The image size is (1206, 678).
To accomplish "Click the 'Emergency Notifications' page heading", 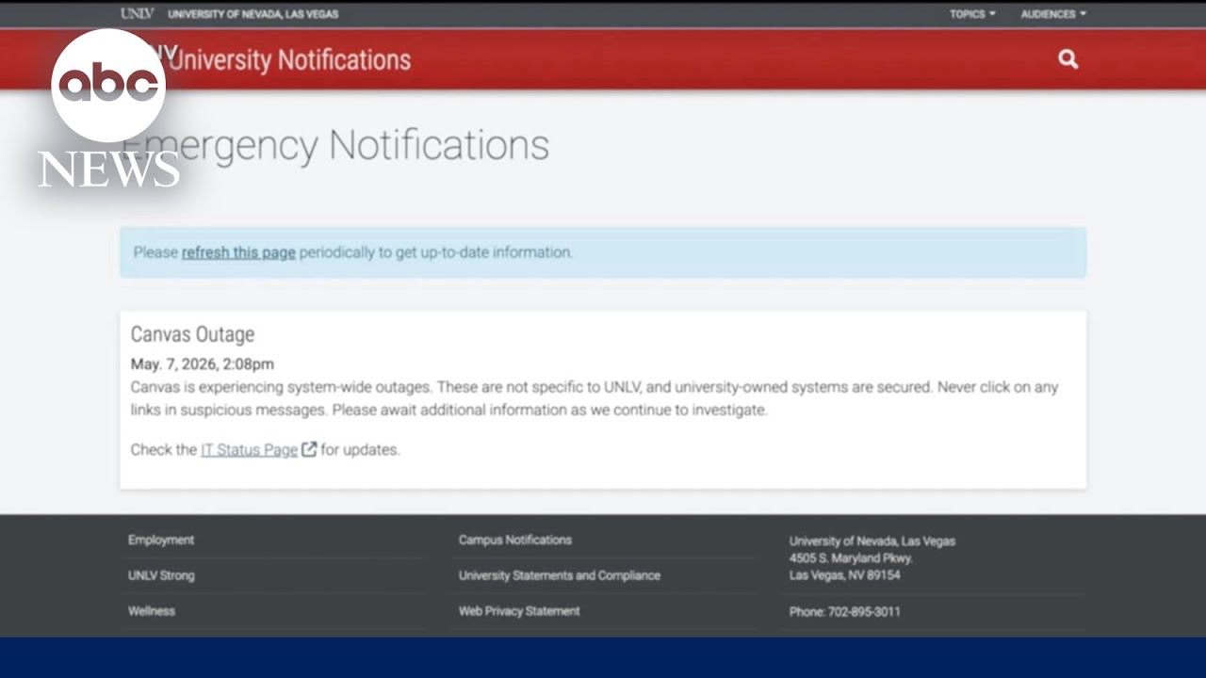I will point(335,145).
